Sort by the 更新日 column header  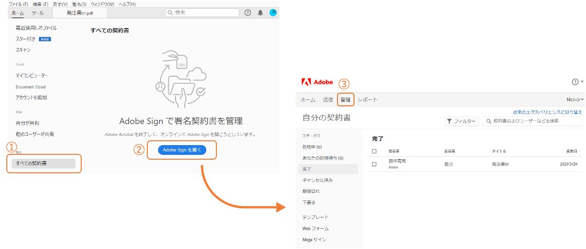tap(572, 151)
